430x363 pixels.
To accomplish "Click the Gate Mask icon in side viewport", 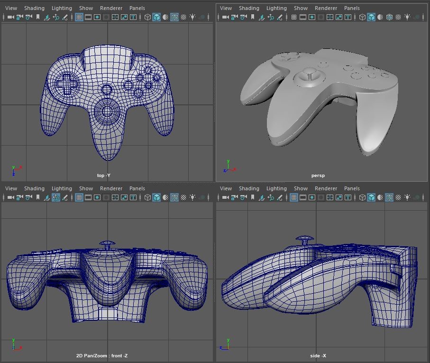I will tap(321, 198).
